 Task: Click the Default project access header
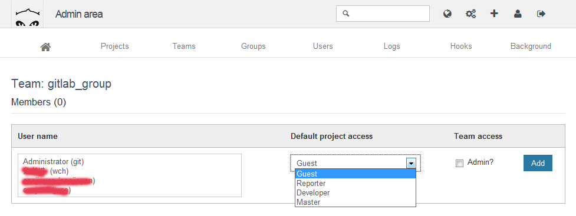332,136
